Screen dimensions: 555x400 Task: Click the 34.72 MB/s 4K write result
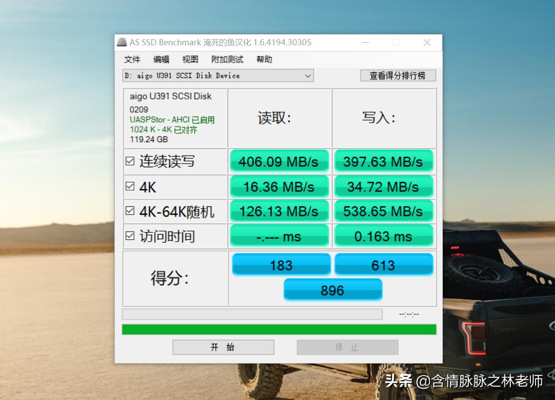pos(383,187)
